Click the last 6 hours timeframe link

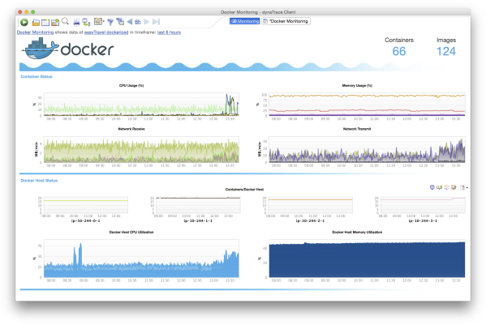pyautogui.click(x=169, y=32)
